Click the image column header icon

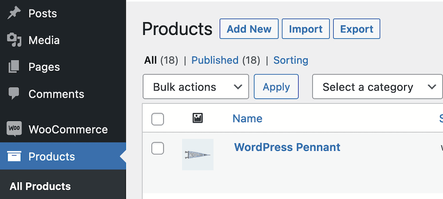click(x=198, y=118)
